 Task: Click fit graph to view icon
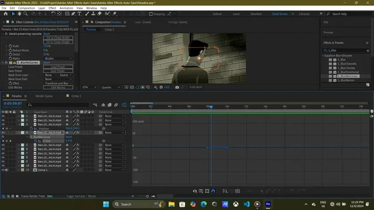(237, 191)
